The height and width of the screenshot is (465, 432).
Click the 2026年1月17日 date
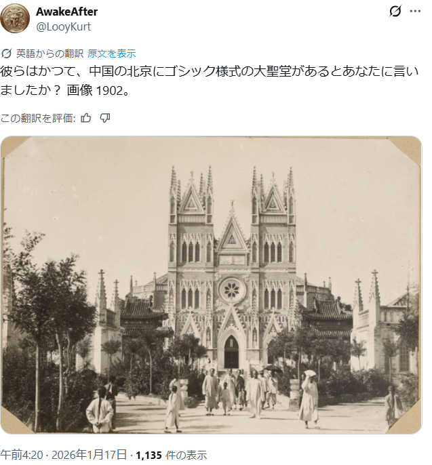89,455
